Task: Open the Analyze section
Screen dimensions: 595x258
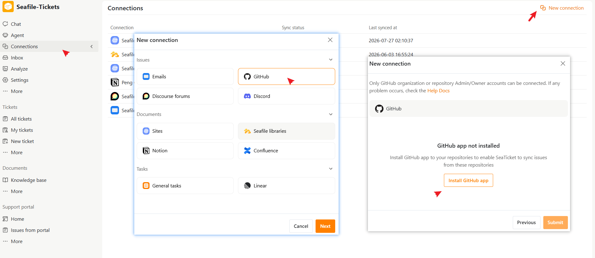Action: pos(19,69)
